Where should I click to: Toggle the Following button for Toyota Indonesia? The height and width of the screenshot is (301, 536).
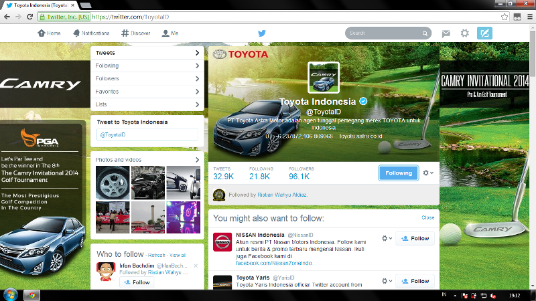(x=399, y=173)
